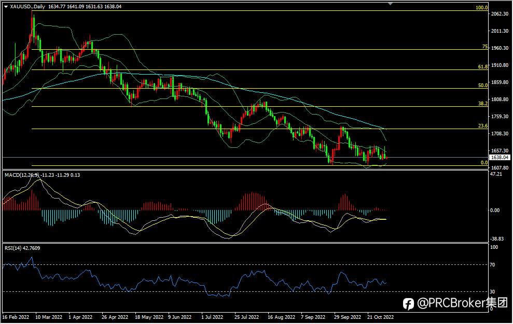Click the 1910.80 price scale value
This screenshot has height=324, width=513.
coord(500,65)
